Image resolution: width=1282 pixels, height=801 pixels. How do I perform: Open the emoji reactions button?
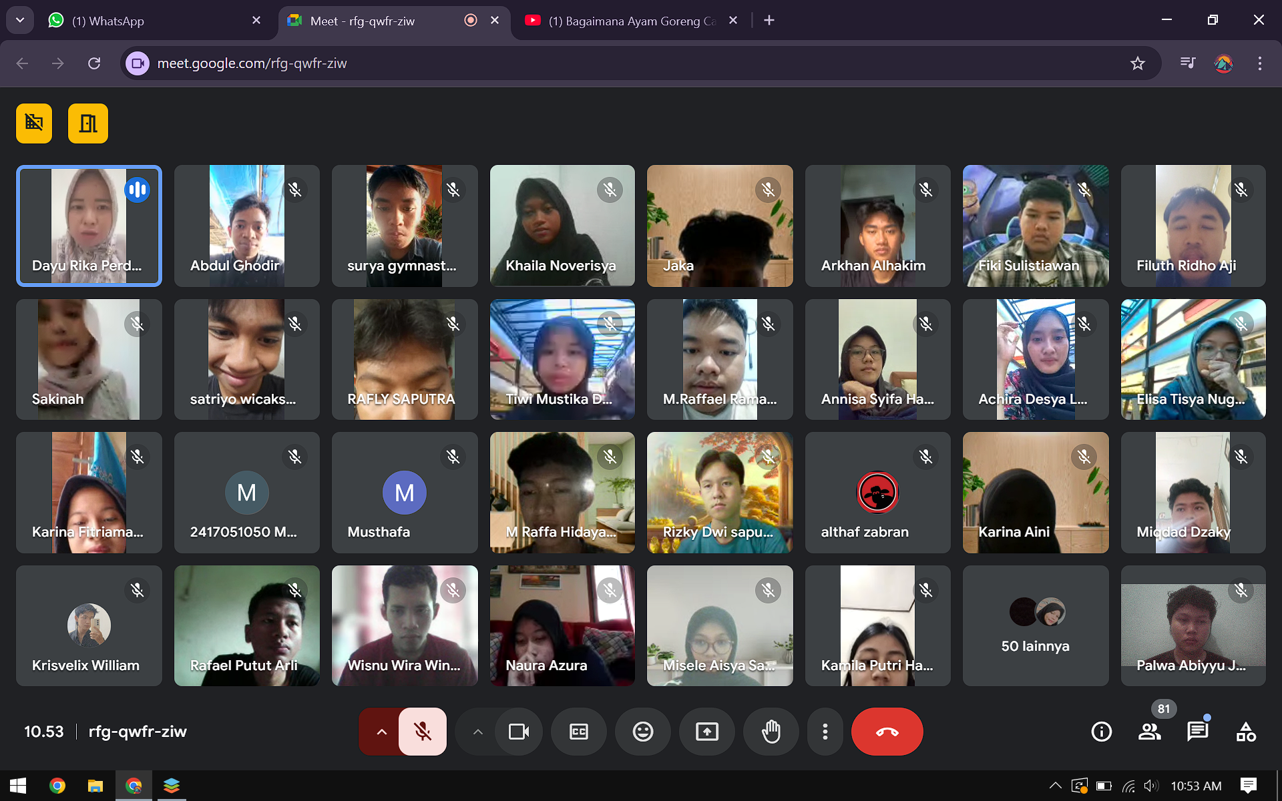642,732
